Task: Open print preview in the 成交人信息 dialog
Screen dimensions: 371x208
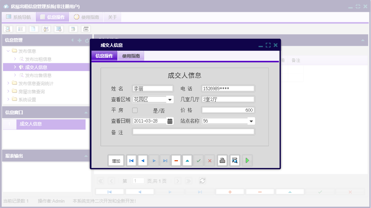Action: coord(235,161)
